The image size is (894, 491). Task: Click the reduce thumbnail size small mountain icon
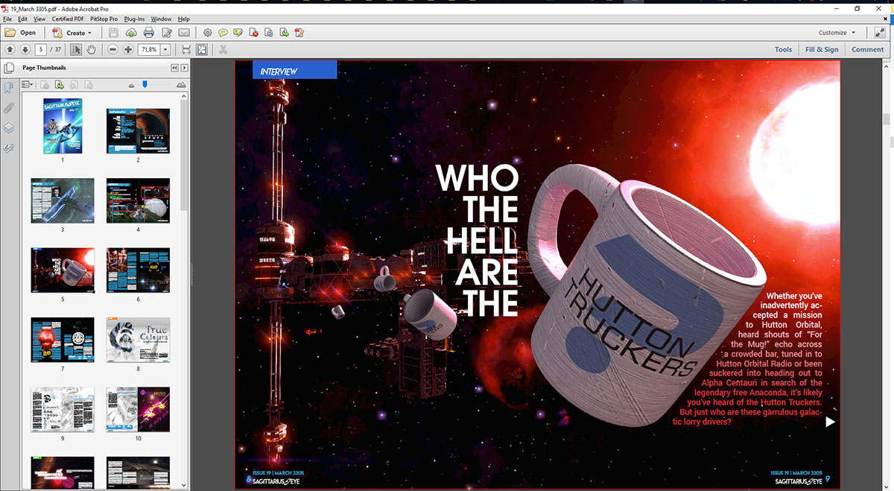pos(132,86)
